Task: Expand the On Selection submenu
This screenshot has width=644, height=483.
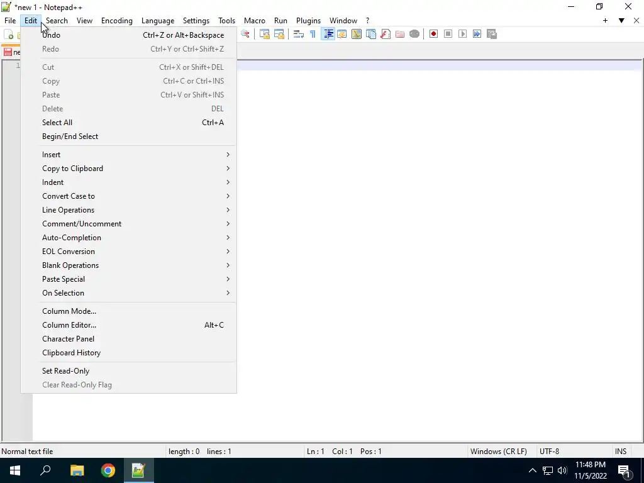Action: coord(128,293)
